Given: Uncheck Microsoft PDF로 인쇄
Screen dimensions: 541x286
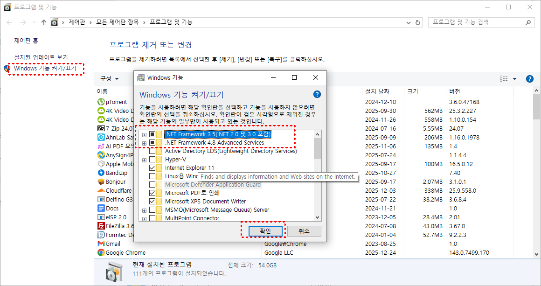Looking at the screenshot, I should (152, 193).
